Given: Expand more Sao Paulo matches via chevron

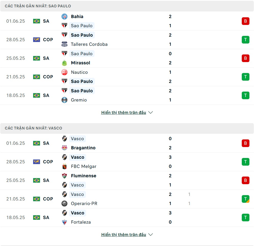Looking at the screenshot, I should tap(151, 112).
